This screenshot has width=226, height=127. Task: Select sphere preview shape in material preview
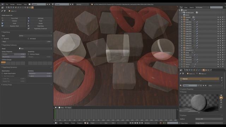pos(221,98)
